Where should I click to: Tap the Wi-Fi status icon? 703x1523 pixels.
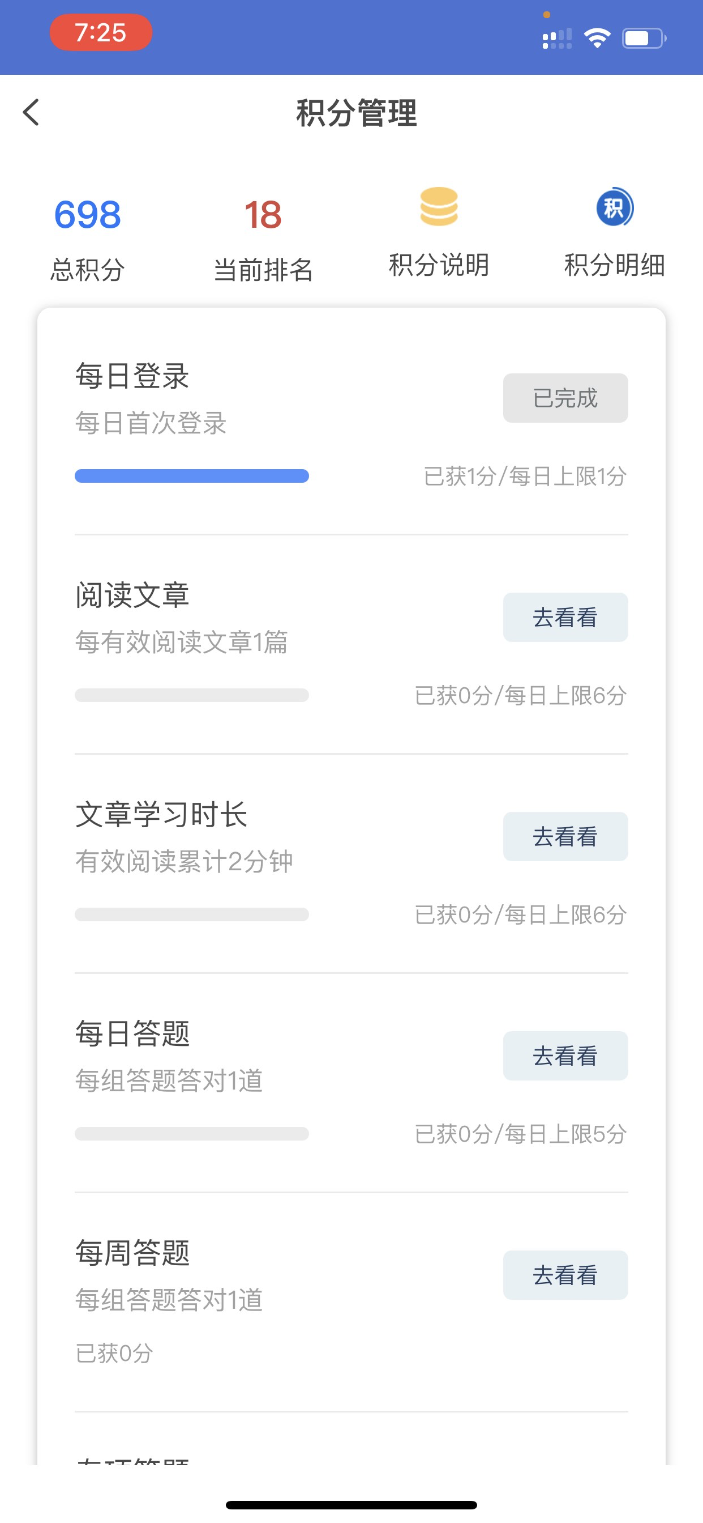[x=597, y=39]
